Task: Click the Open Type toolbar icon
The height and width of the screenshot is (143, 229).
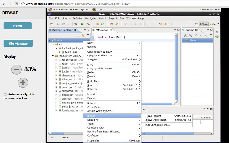Action: [111, 24]
